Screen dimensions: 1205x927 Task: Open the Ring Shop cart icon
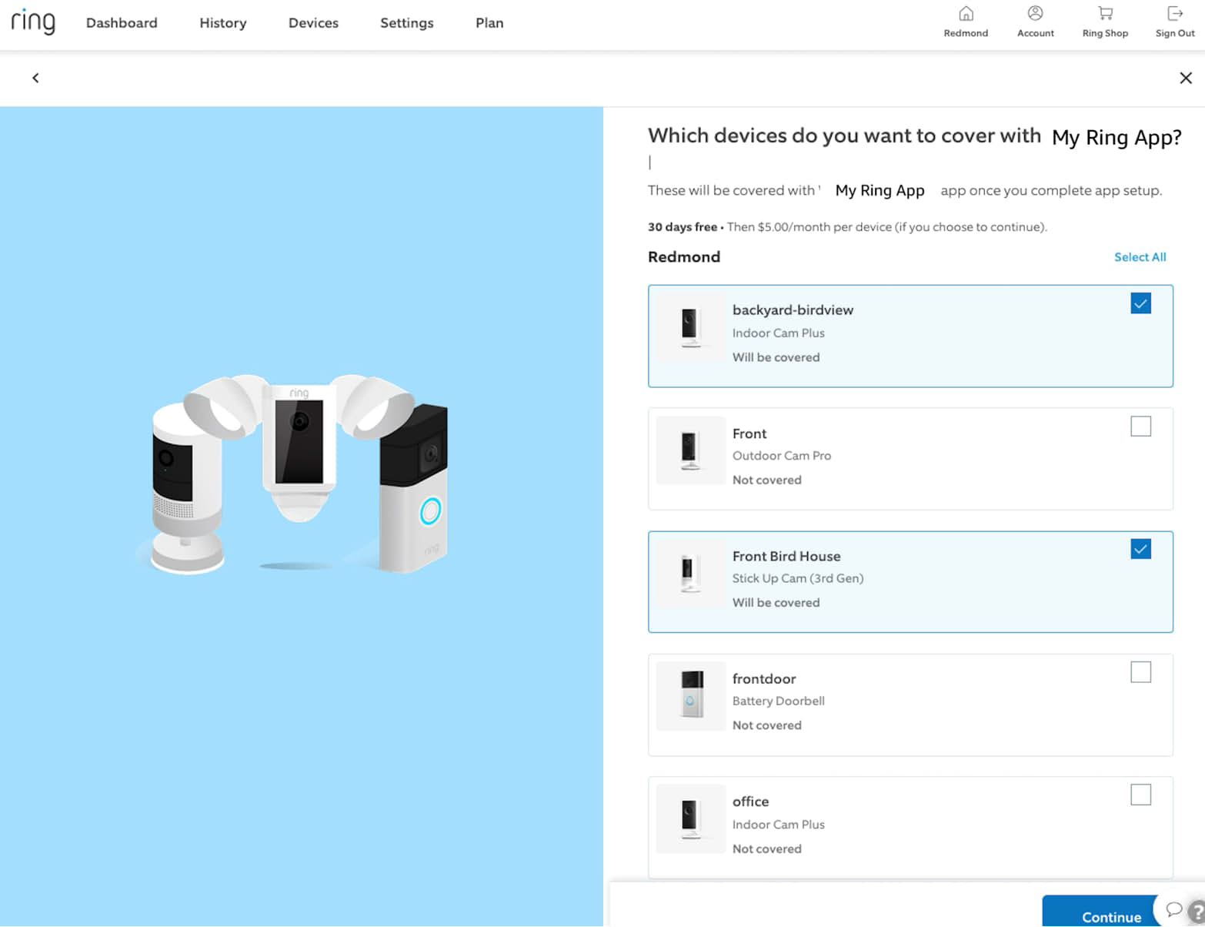point(1105,14)
